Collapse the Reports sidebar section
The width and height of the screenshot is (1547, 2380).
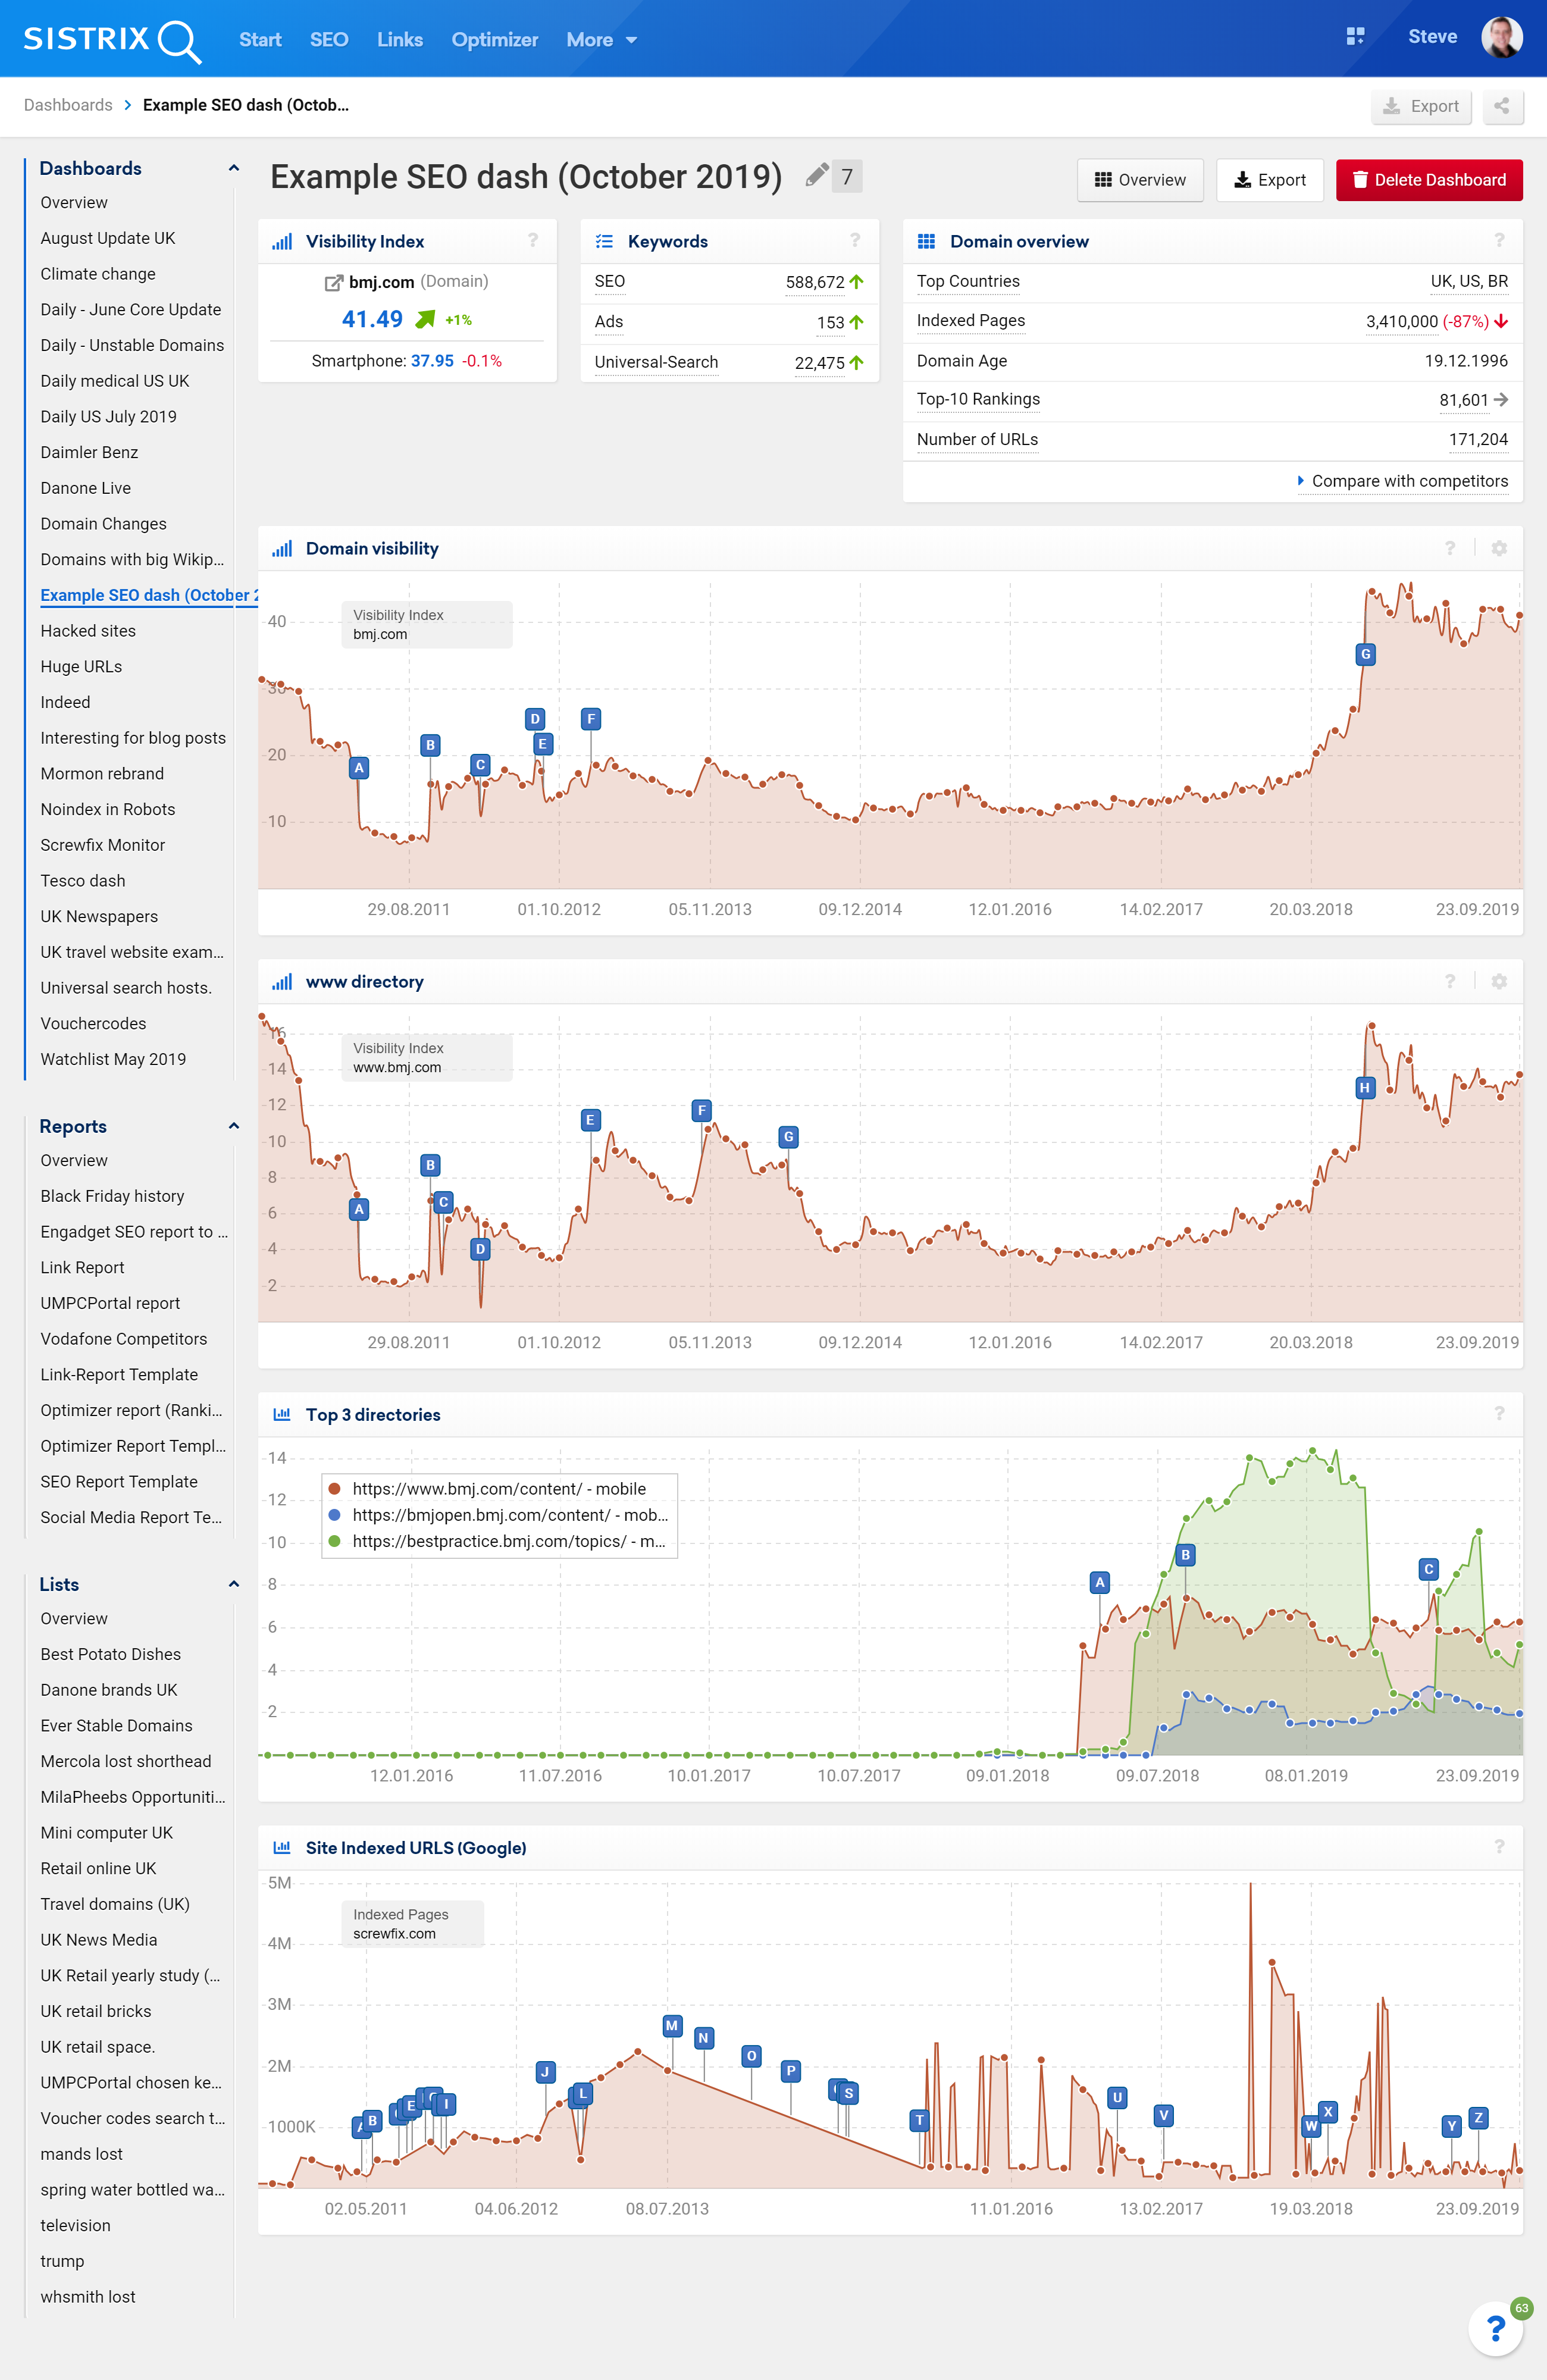coord(233,1126)
